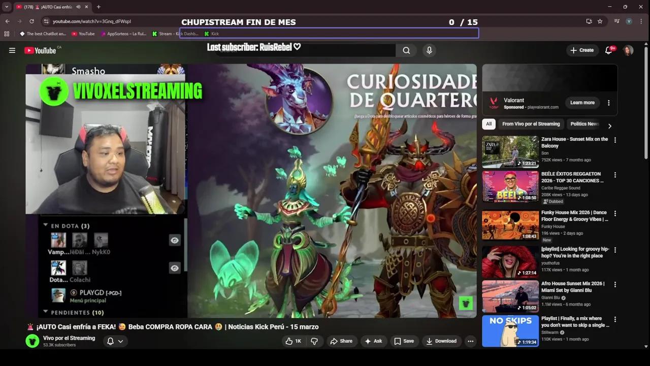Click the search magnifying glass icon
The height and width of the screenshot is (366, 650).
(x=406, y=50)
